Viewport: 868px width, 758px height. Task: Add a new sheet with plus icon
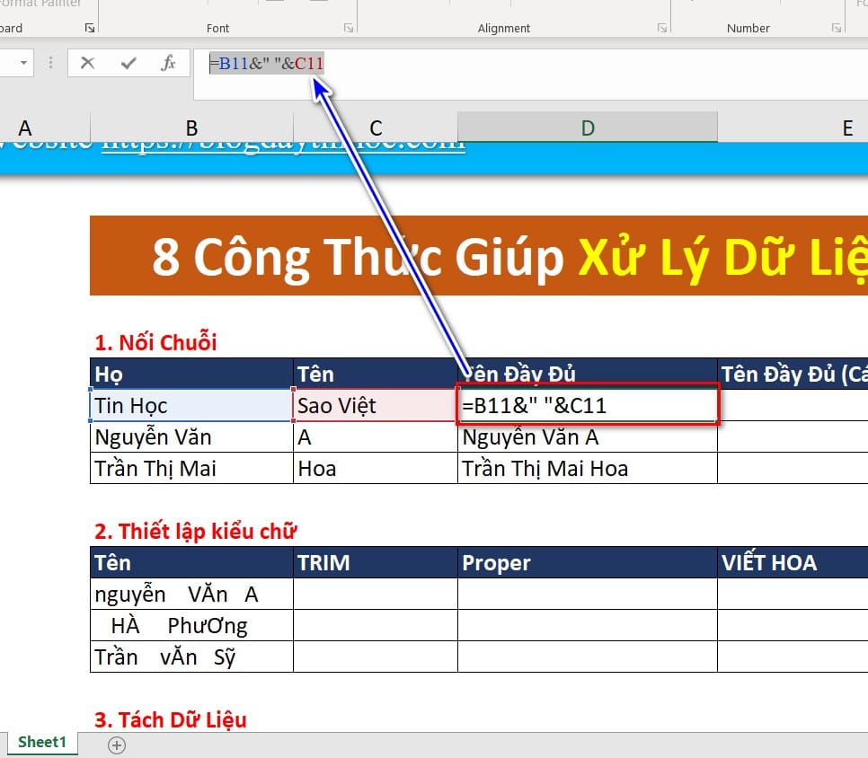(x=117, y=745)
